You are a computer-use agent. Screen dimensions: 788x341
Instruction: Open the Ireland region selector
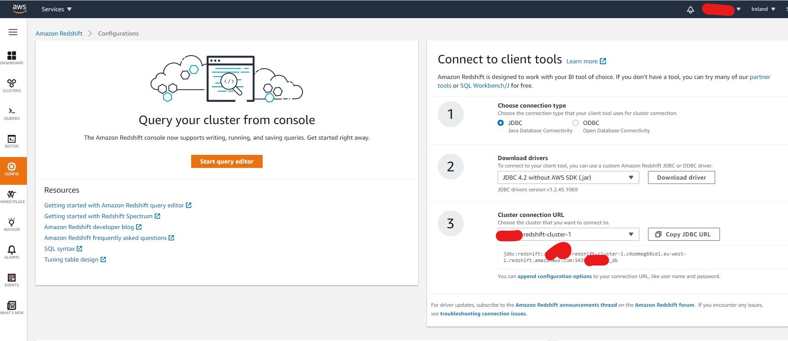click(x=763, y=9)
